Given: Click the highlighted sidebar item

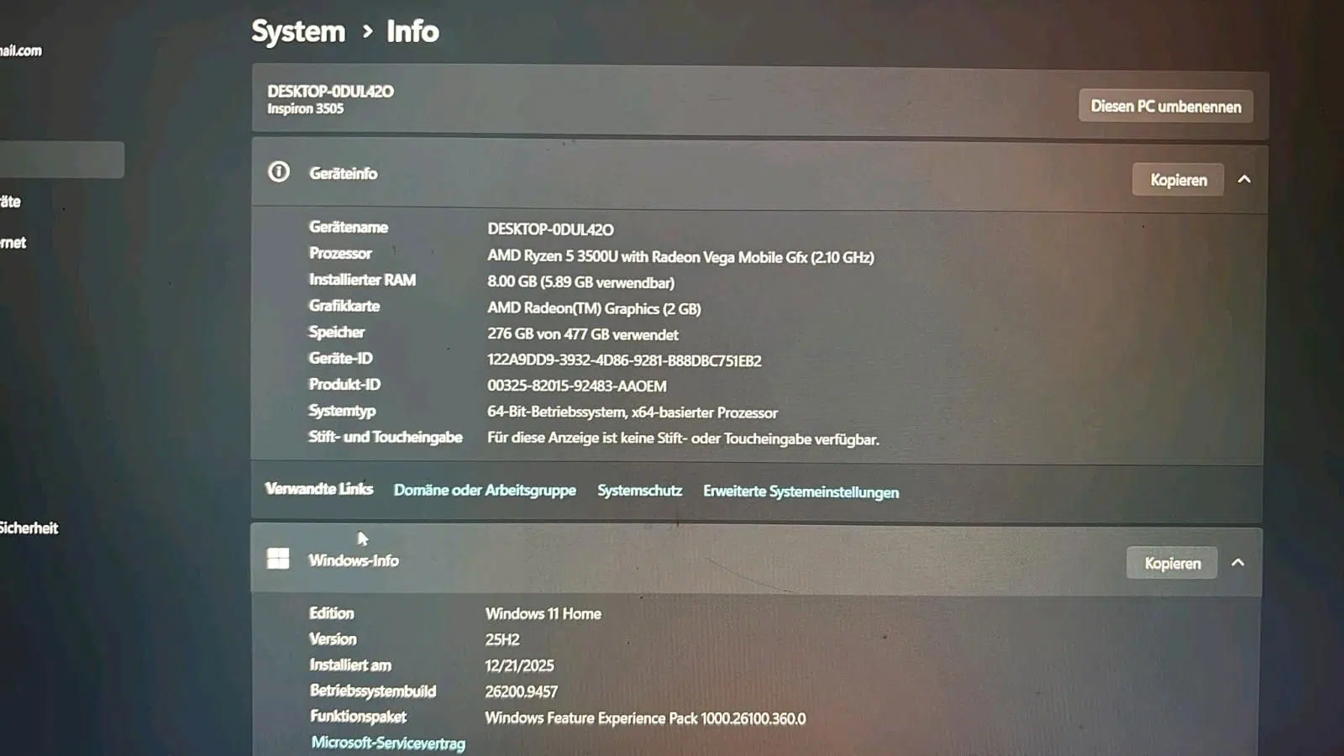Looking at the screenshot, I should point(62,160).
